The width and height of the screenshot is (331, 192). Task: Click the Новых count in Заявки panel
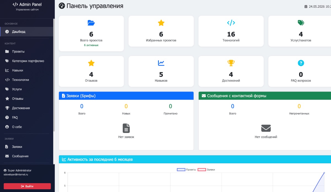point(126,106)
